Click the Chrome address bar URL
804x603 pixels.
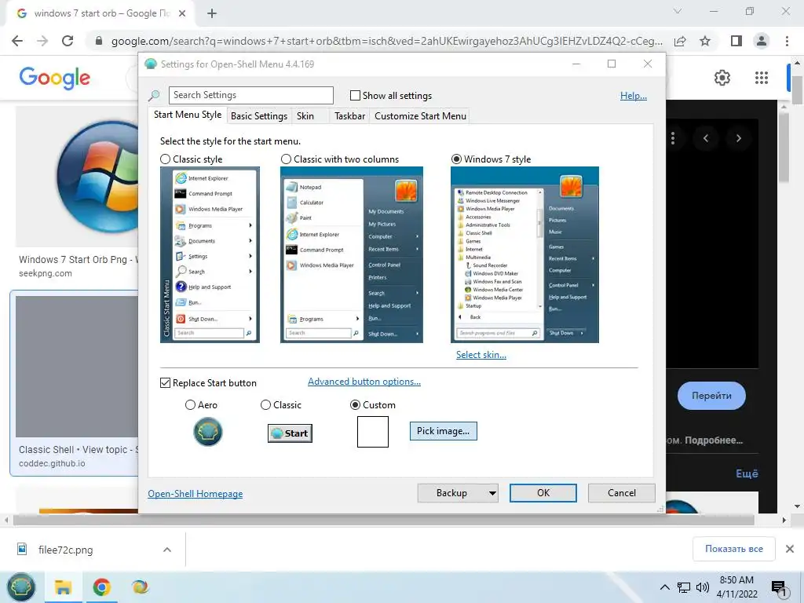tap(386, 41)
